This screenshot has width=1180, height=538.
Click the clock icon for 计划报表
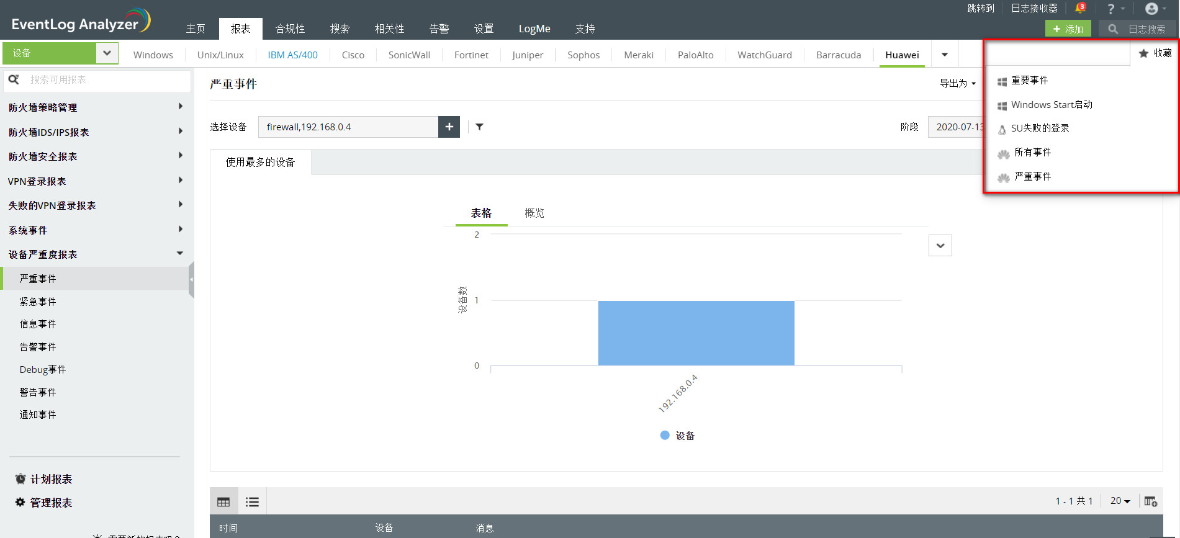(x=20, y=479)
